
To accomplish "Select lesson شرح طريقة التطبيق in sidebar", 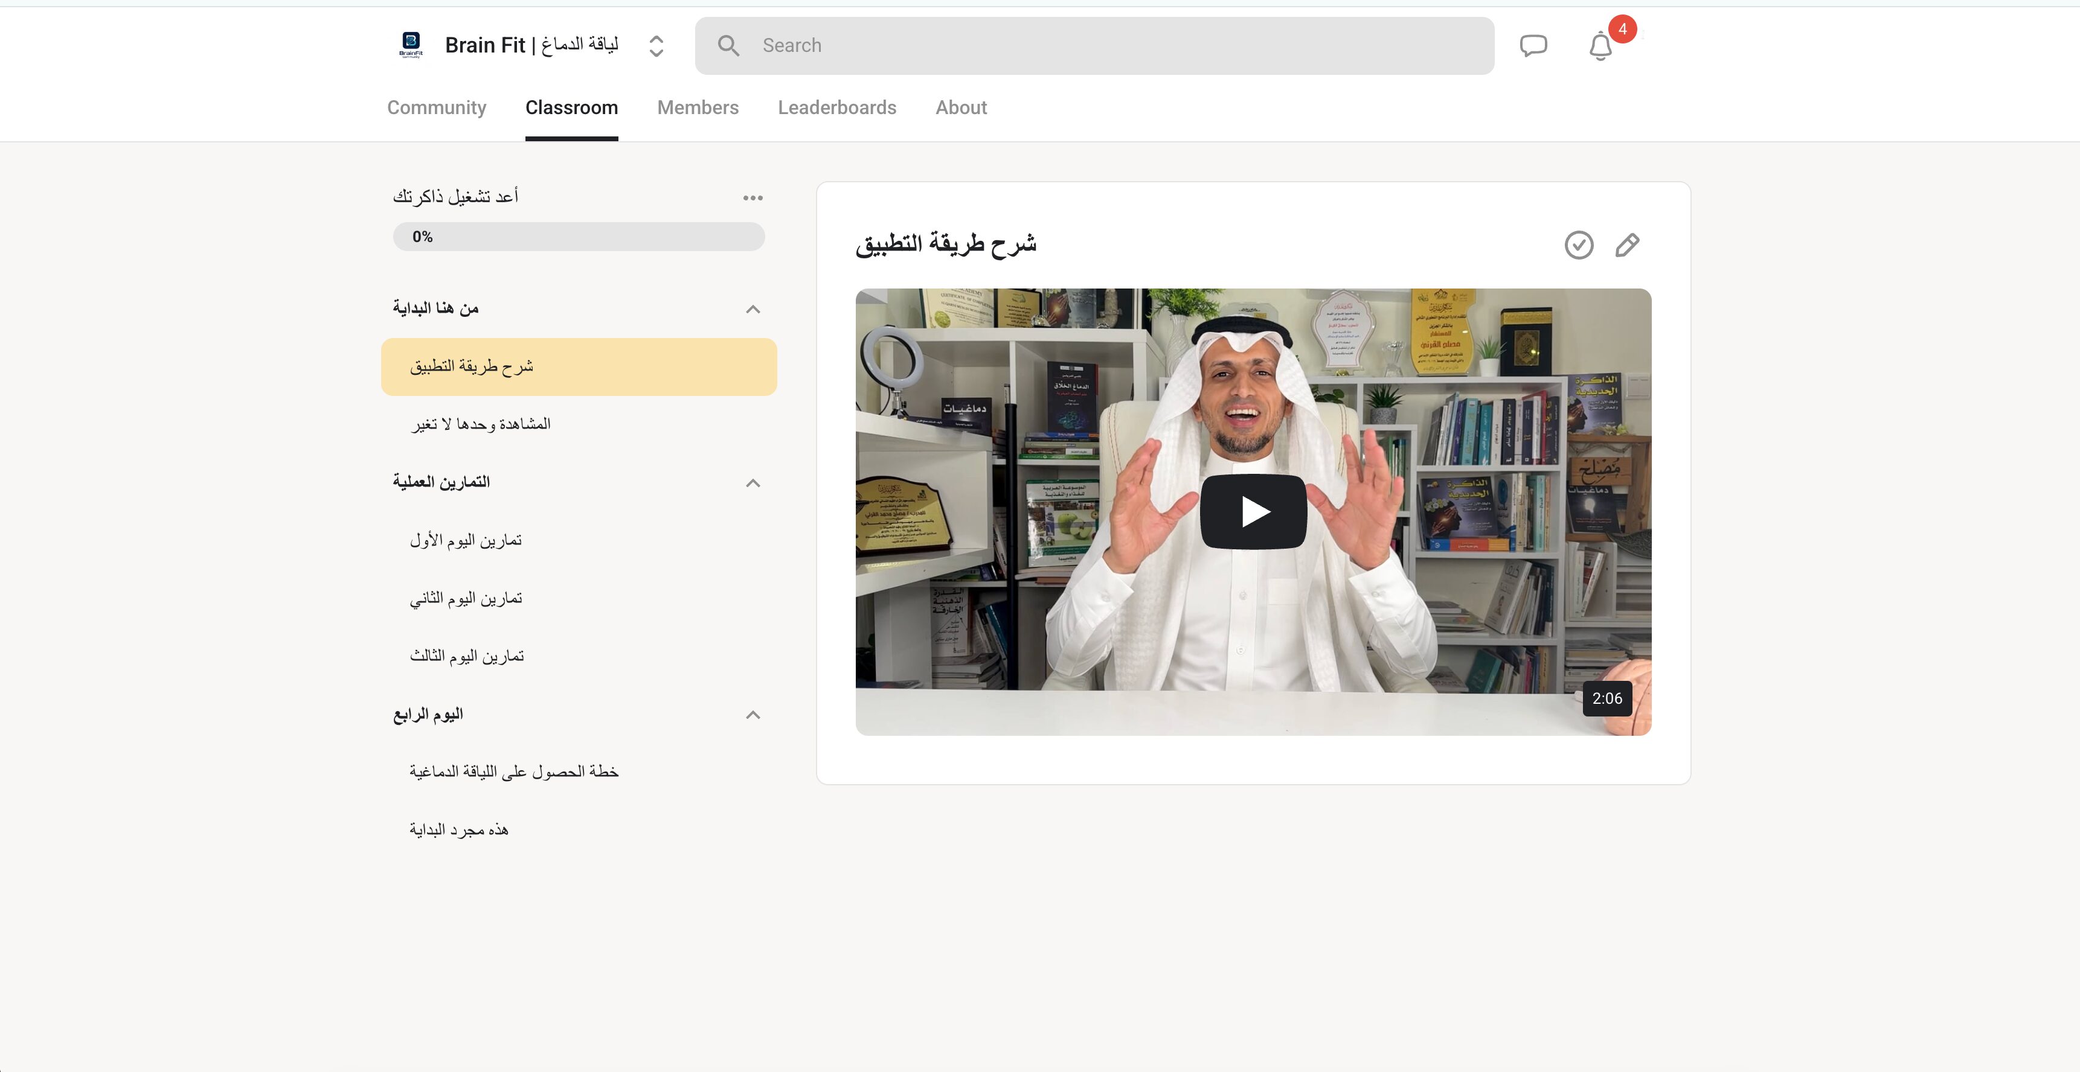I will click(579, 366).
